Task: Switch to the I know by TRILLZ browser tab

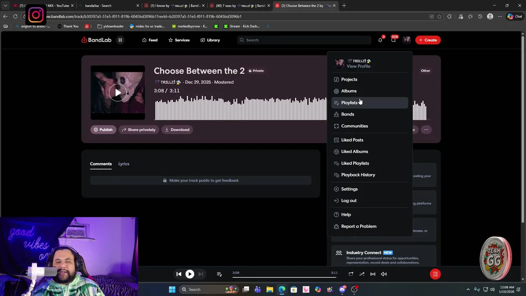Action: [x=174, y=6]
